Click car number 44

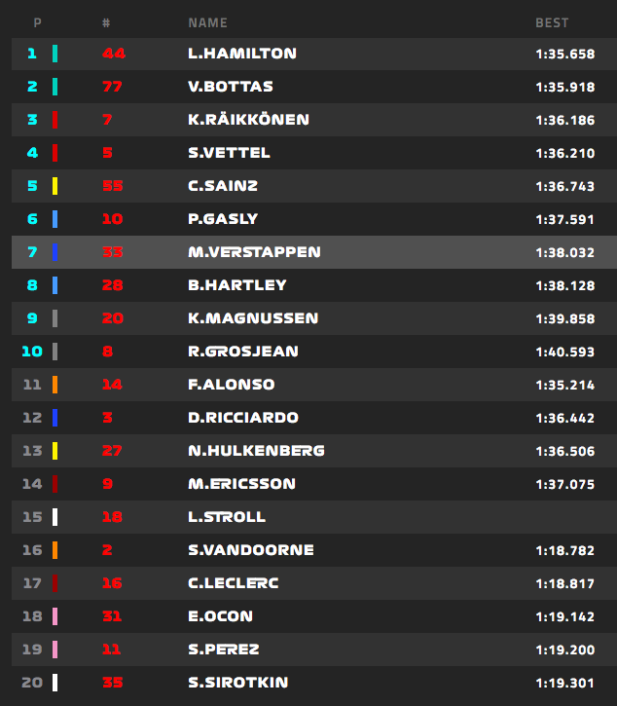pos(113,54)
